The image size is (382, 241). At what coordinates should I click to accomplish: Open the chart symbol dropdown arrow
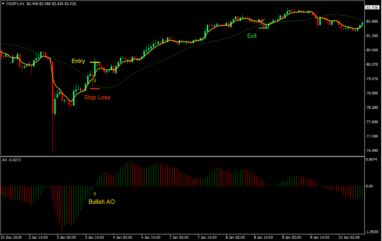click(x=3, y=4)
